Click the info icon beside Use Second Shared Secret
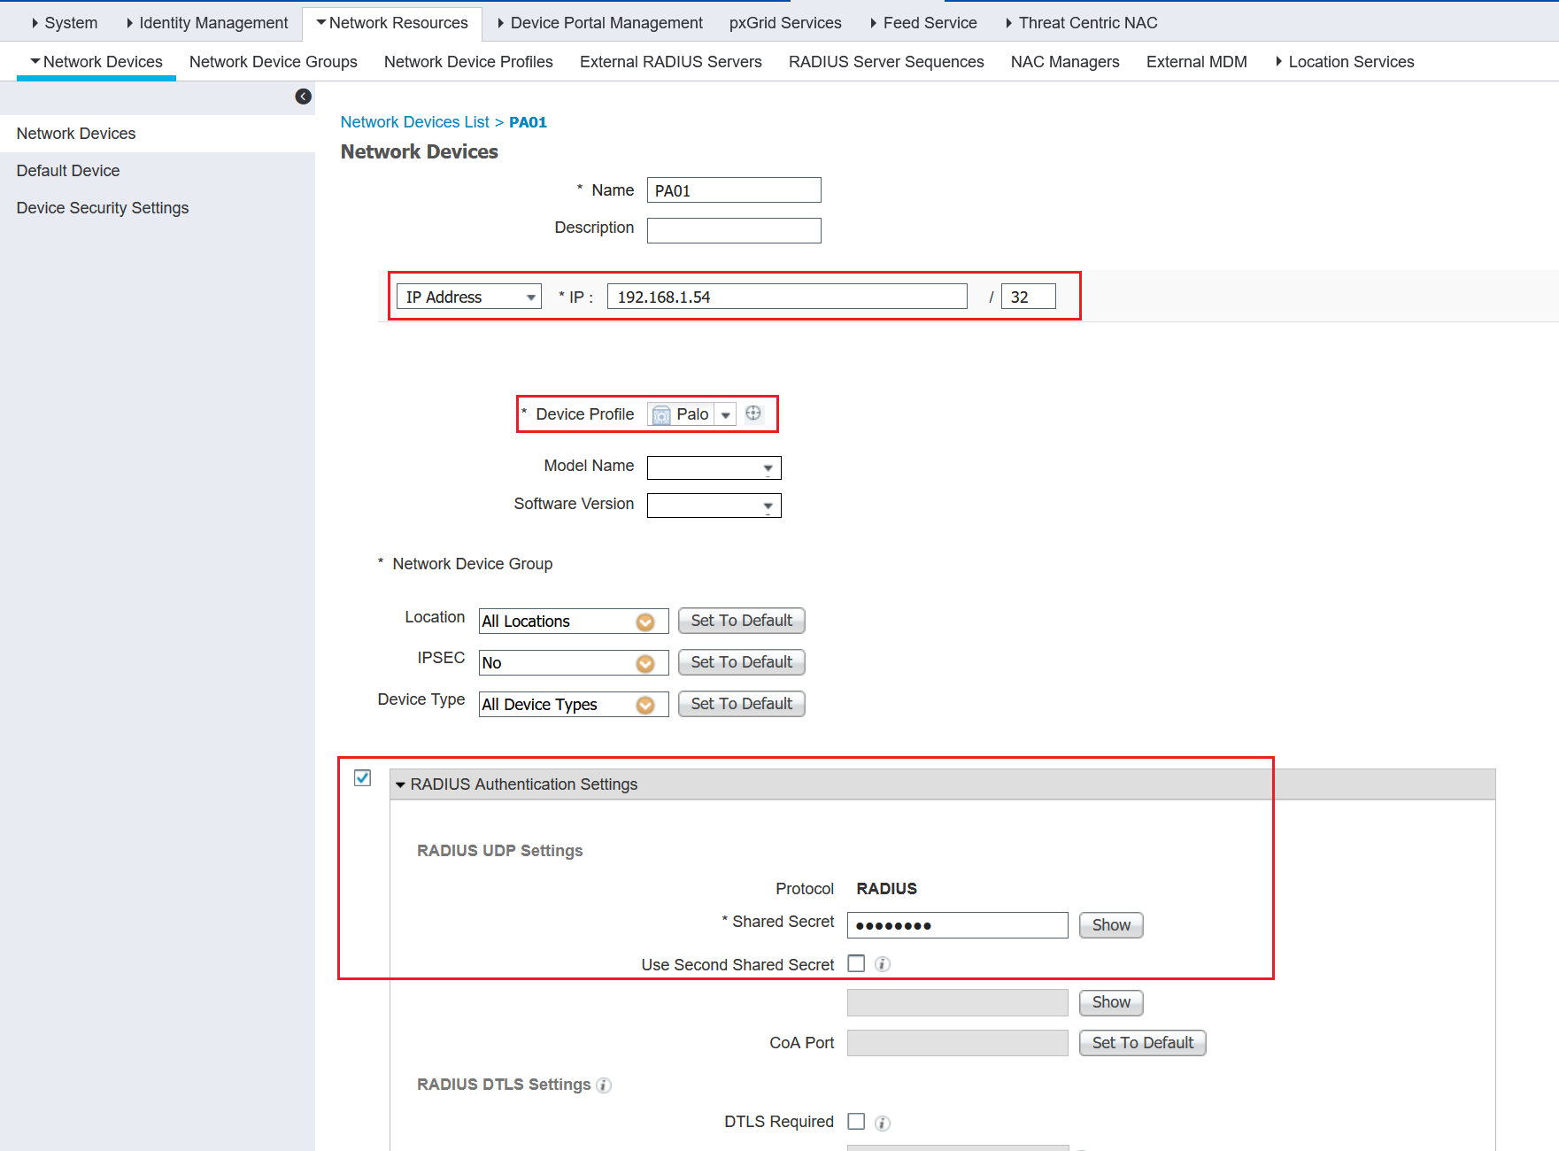The width and height of the screenshot is (1559, 1151). (882, 963)
